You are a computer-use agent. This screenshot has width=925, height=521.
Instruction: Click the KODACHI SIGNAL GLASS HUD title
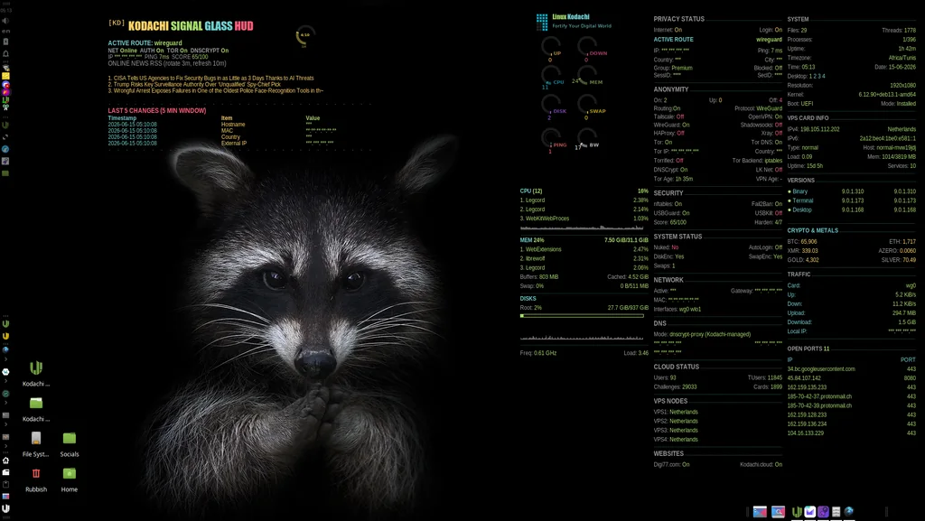(191, 26)
